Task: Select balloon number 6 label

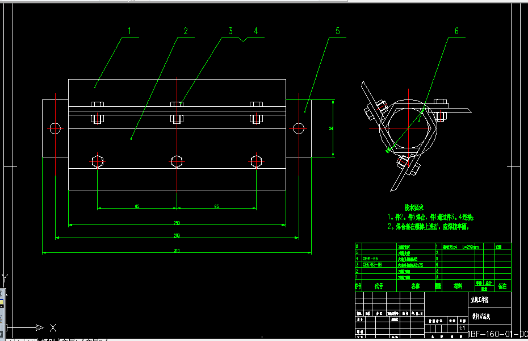Action: [456, 31]
